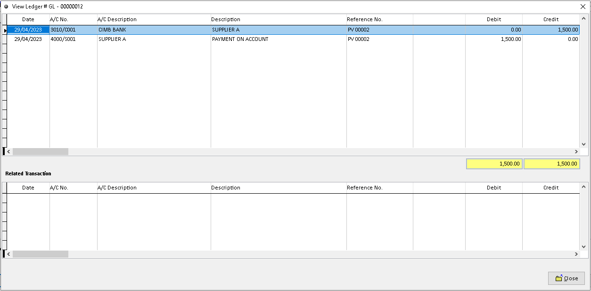591x291 pixels.
Task: Select the 1,500.00 debit in the 4000/S001 row
Action: tap(494, 39)
